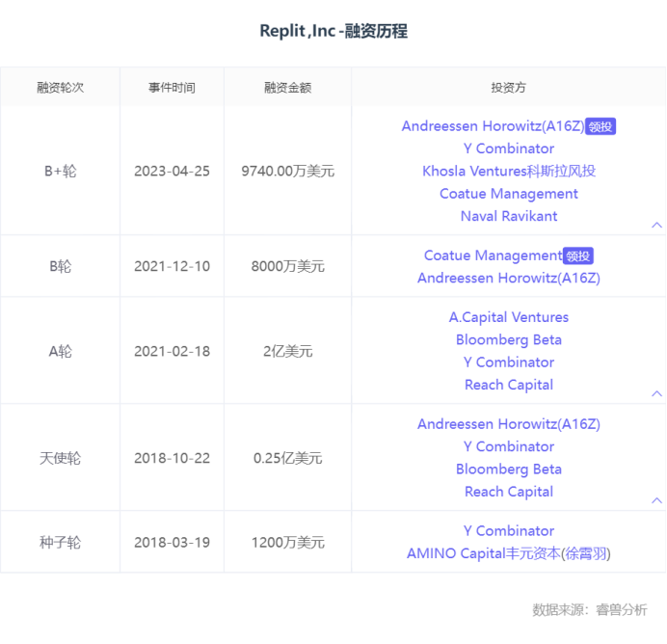Image resolution: width=667 pixels, height=644 pixels.
Task: Select amount 9740.00万美元
Action: pos(287,171)
